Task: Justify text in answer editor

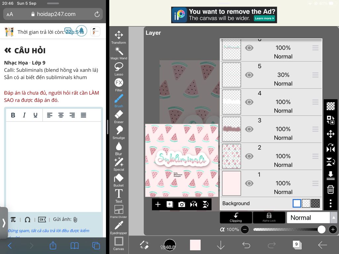Action: (83, 115)
